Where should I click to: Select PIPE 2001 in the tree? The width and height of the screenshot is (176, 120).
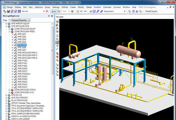(22, 34)
